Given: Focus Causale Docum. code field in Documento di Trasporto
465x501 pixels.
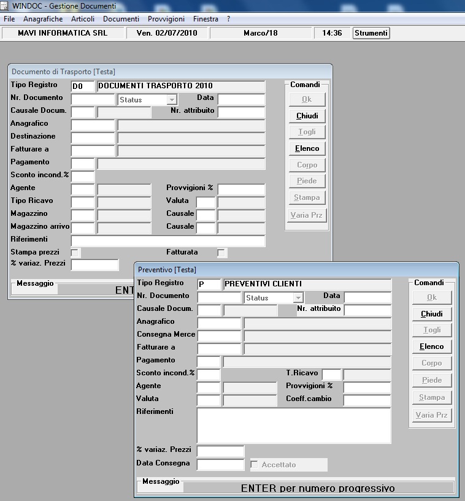Looking at the screenshot, I should coord(83,112).
